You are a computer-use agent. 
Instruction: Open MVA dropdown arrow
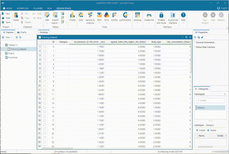click(x=107, y=23)
